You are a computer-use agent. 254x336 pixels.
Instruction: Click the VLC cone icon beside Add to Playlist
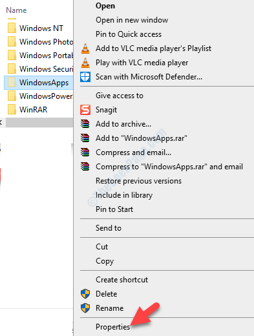tap(85, 48)
